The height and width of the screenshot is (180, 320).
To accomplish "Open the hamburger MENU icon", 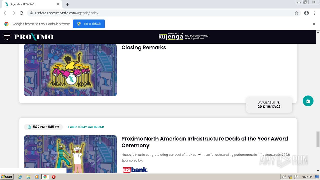I will pyautogui.click(x=7, y=37).
